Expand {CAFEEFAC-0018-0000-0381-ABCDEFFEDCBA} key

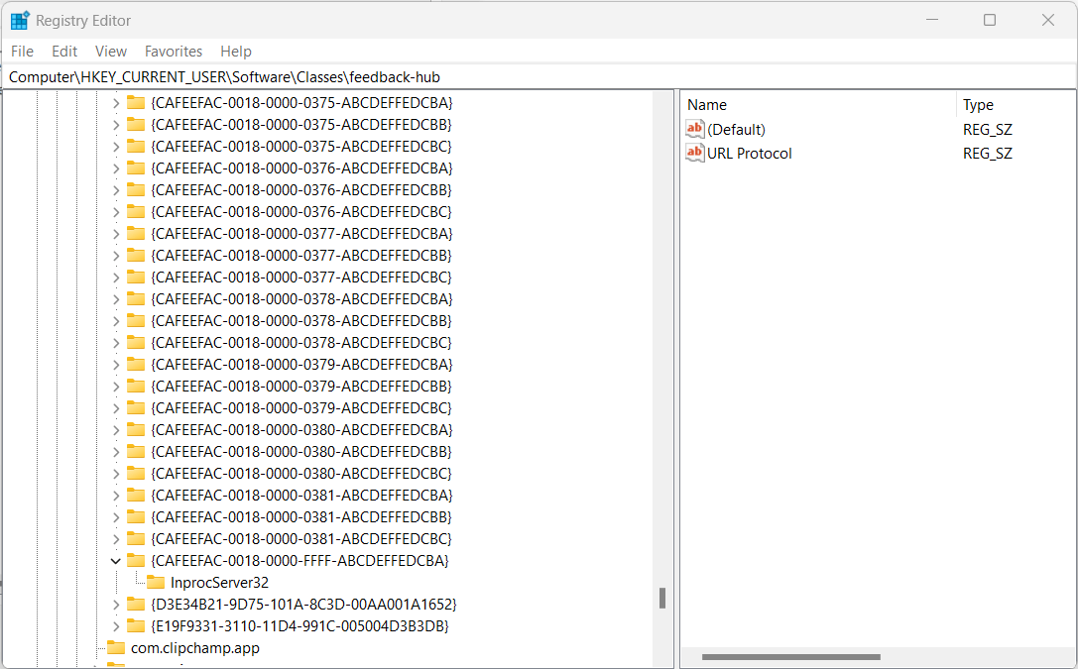coord(115,496)
